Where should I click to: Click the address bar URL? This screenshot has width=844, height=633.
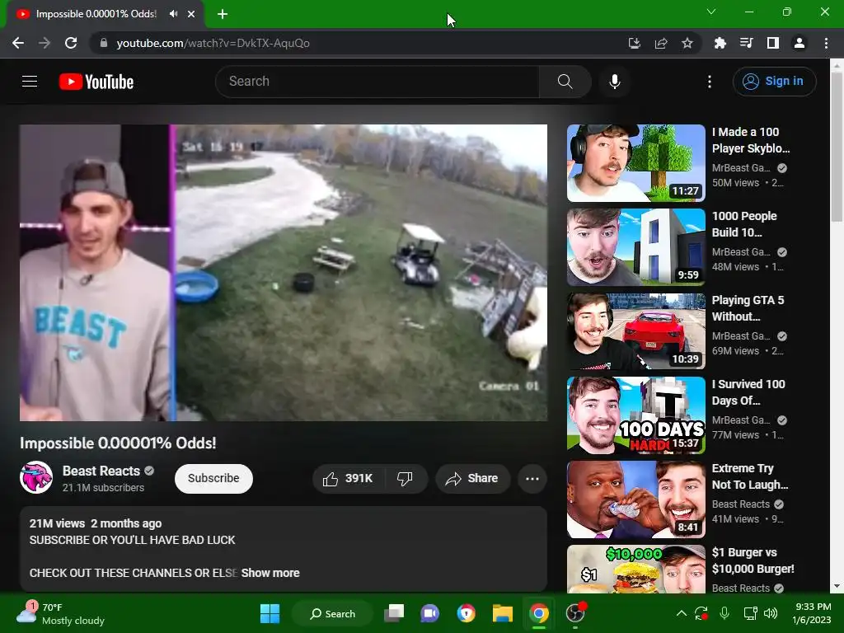tap(213, 43)
